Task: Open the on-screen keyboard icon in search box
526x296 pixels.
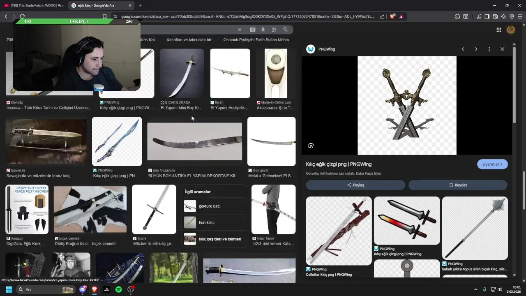Action: 252,30
